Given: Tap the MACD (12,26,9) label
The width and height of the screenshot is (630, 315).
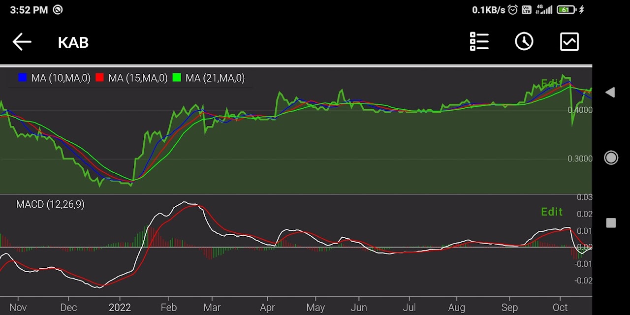Looking at the screenshot, I should 50,204.
